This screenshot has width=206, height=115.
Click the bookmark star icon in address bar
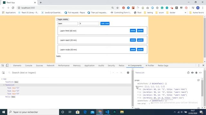click(117, 8)
